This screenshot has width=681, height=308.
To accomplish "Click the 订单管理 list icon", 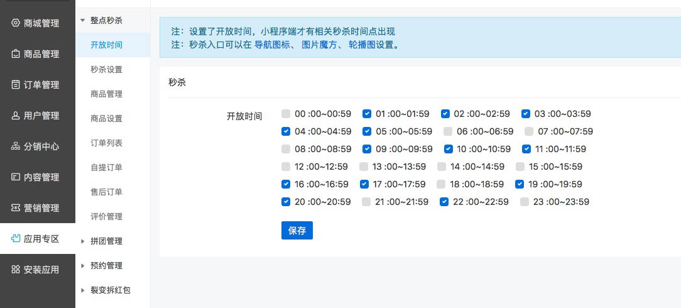I will [16, 85].
